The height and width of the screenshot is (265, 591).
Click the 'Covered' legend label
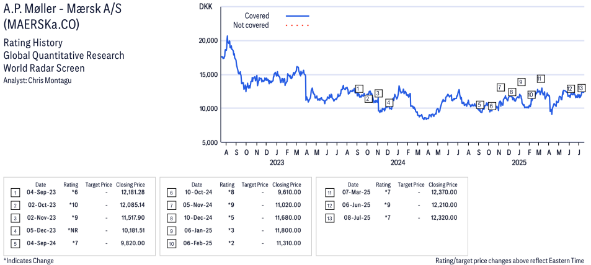tap(257, 16)
